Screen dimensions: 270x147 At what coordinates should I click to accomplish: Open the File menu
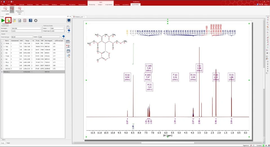[3, 4]
